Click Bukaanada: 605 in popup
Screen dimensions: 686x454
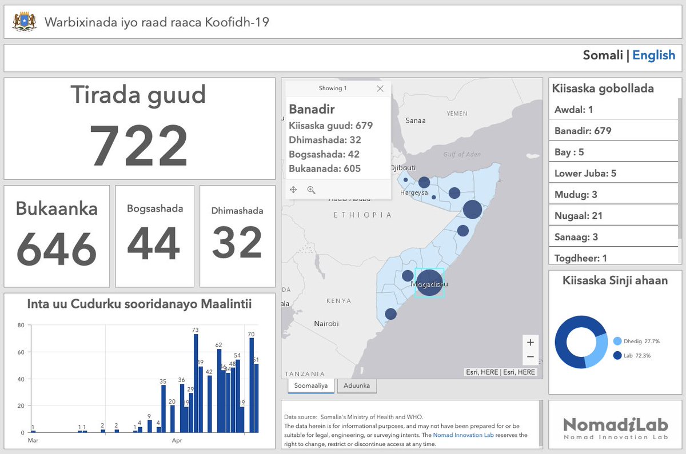point(325,168)
